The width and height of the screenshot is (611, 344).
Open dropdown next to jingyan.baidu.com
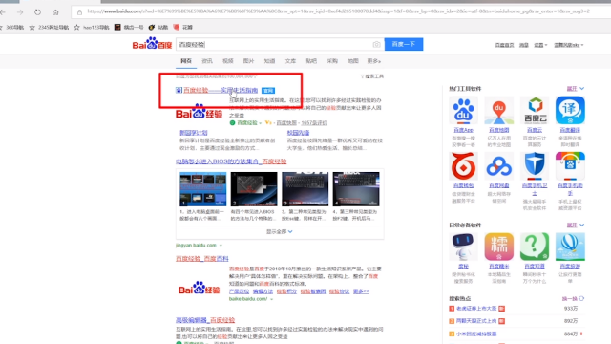[x=221, y=246]
